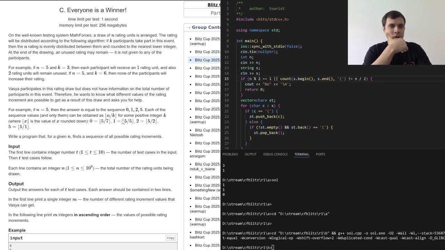Click the problem title C. Everyone is a Winner!
The height and width of the screenshot is (250, 445).
tap(93, 10)
